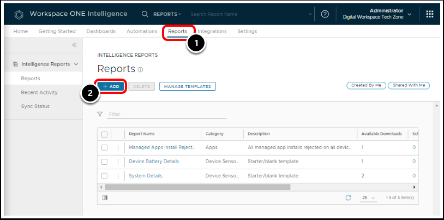Viewport: 444px width, 220px height.
Task: Go to the Automations tab
Action: (142, 31)
